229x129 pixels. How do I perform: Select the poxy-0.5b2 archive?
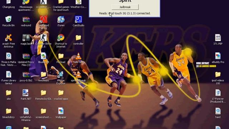click(x=26, y=75)
